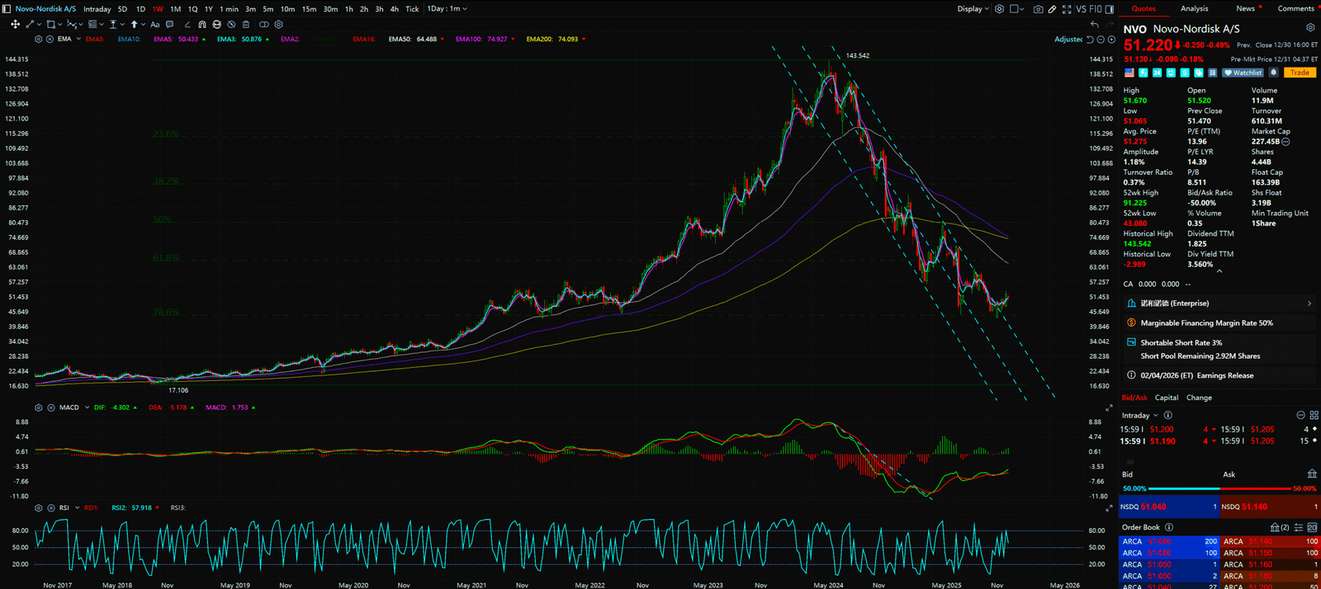Click the orange Trade button

click(x=1300, y=73)
